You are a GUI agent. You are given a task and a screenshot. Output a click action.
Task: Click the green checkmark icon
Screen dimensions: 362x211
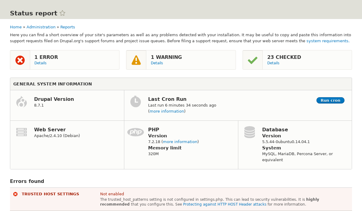tap(252, 60)
